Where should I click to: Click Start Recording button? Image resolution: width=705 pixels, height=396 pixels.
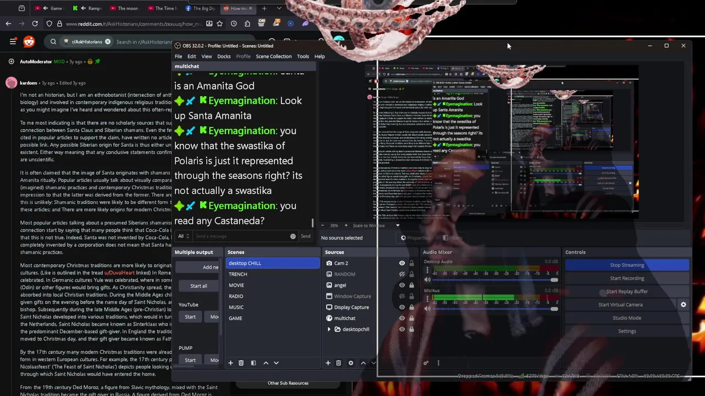coord(627,278)
